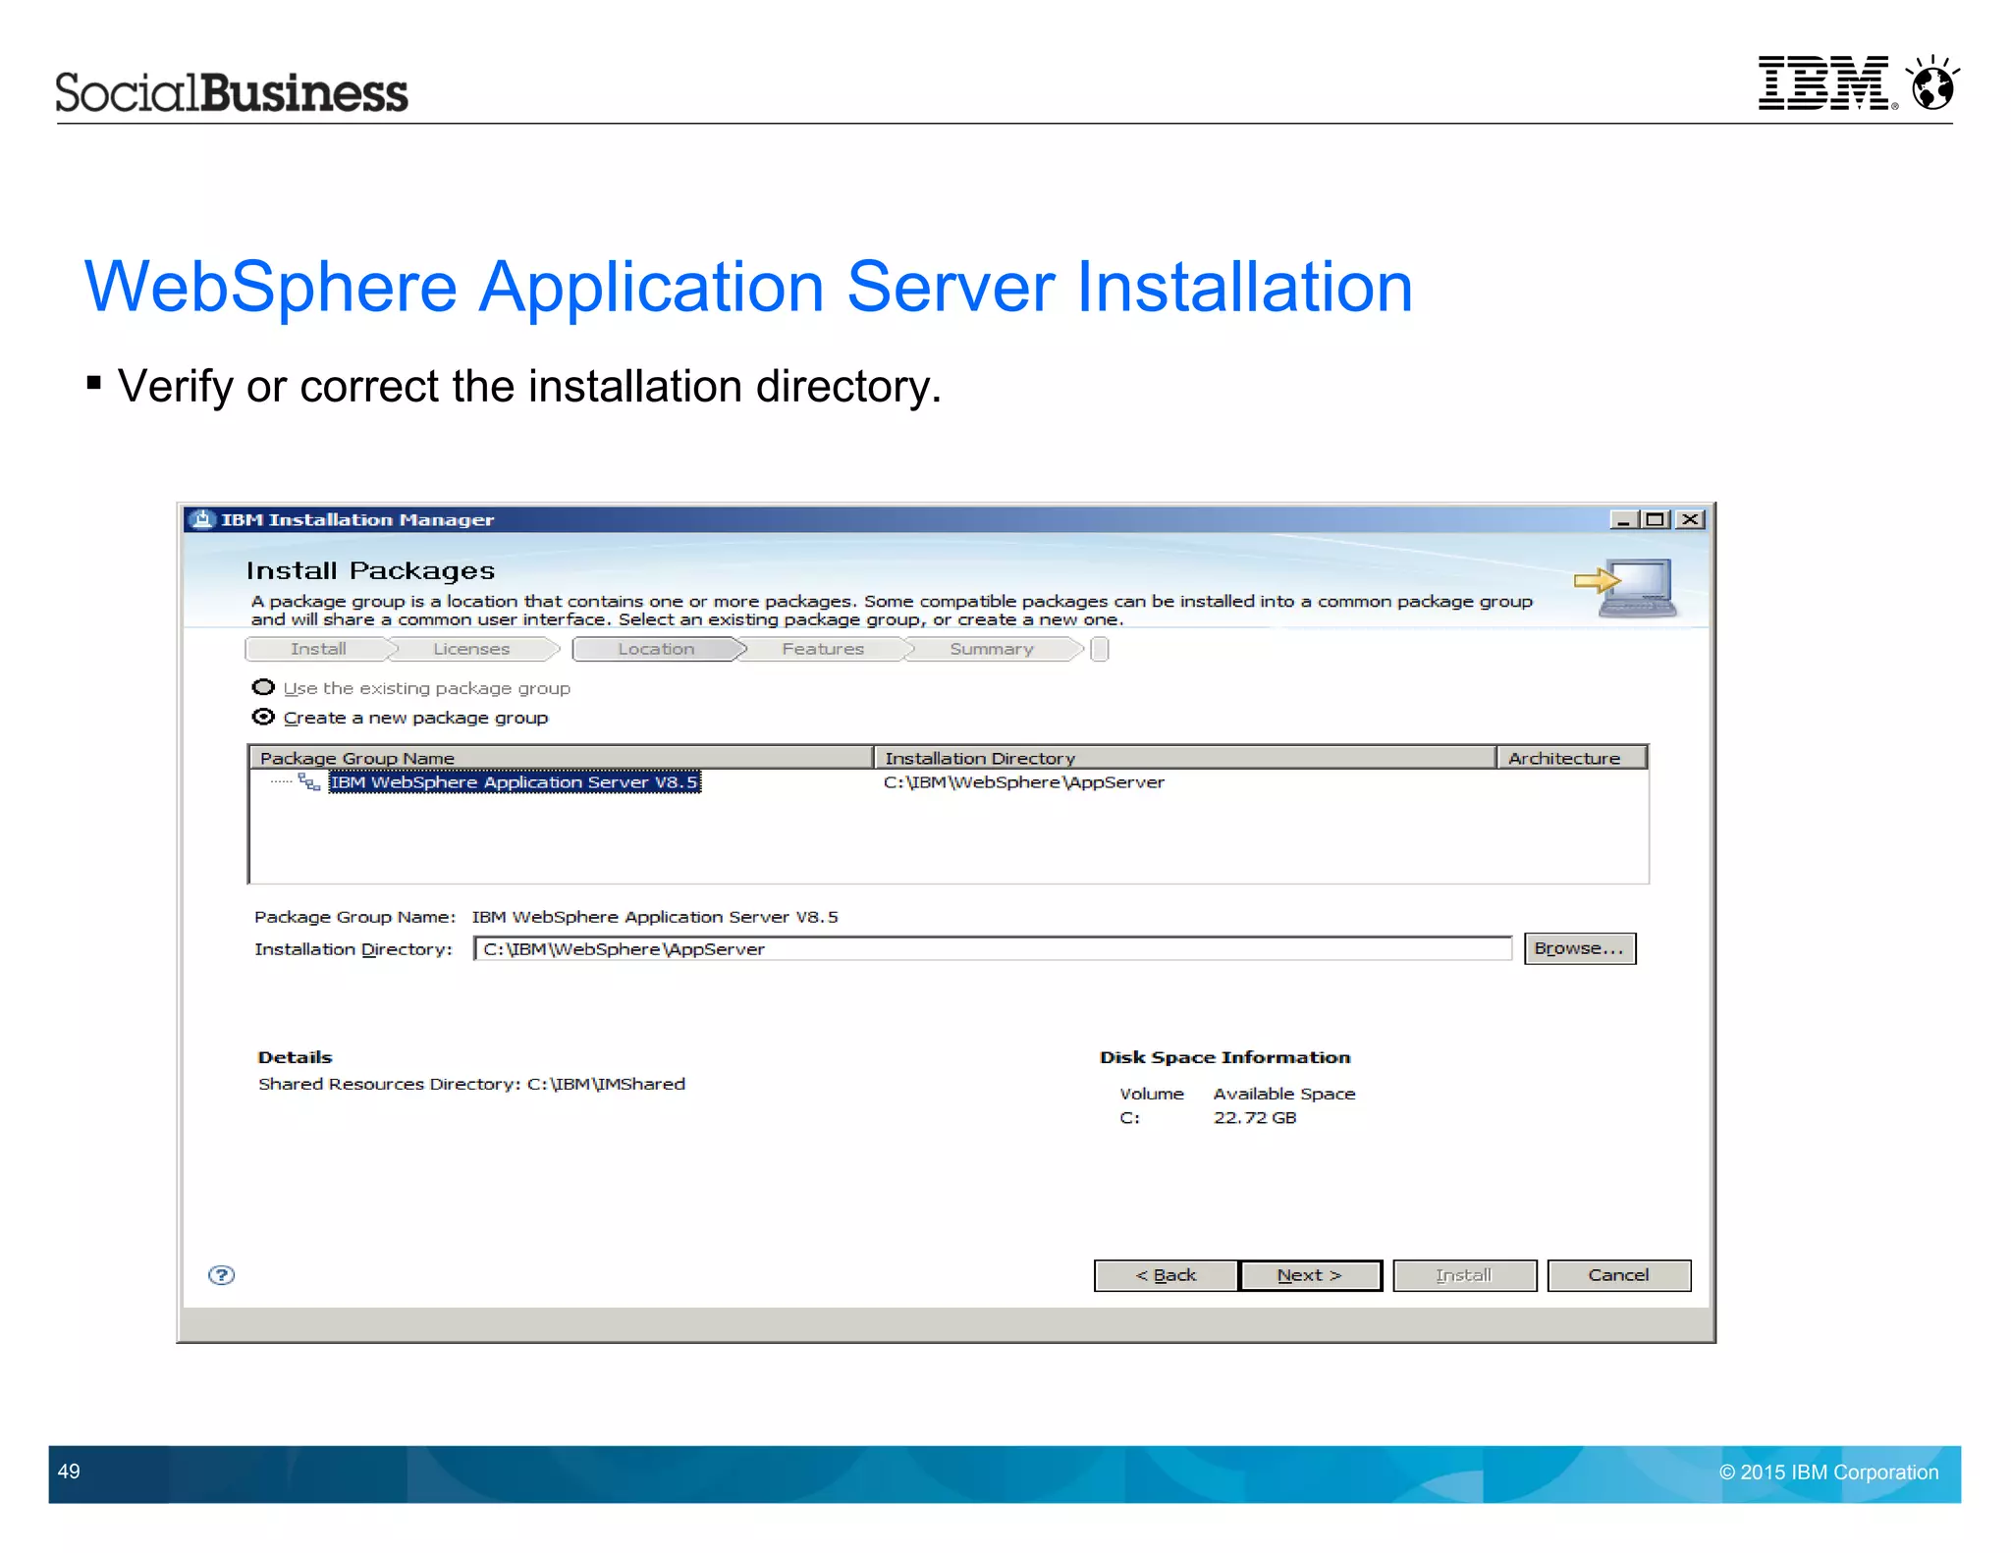This screenshot has height=1553, width=2011.
Task: Cancel the installation wizard
Action: point(1619,1275)
